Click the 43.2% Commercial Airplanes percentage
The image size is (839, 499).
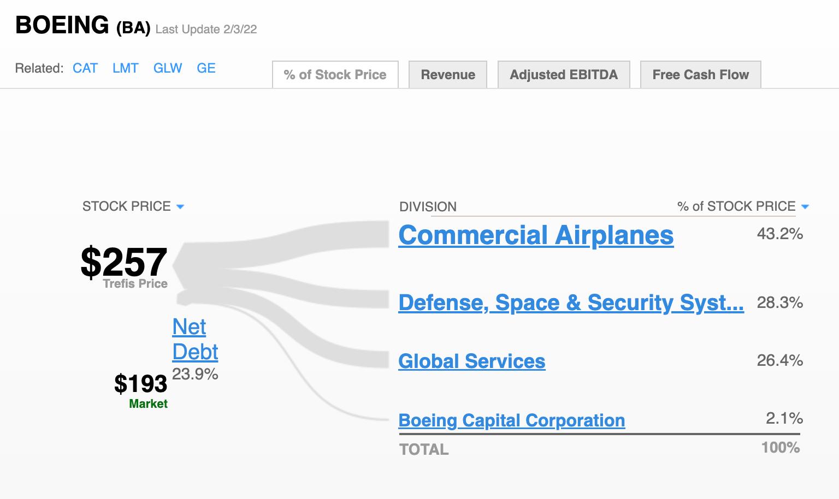click(779, 234)
